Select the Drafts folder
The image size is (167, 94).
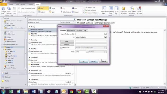[8, 54]
